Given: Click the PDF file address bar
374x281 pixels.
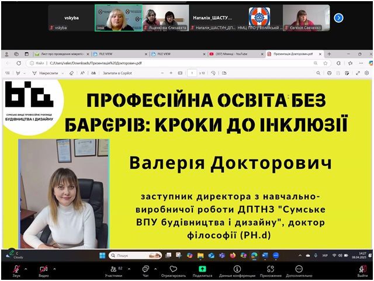Looking at the screenshot, I should pos(178,63).
